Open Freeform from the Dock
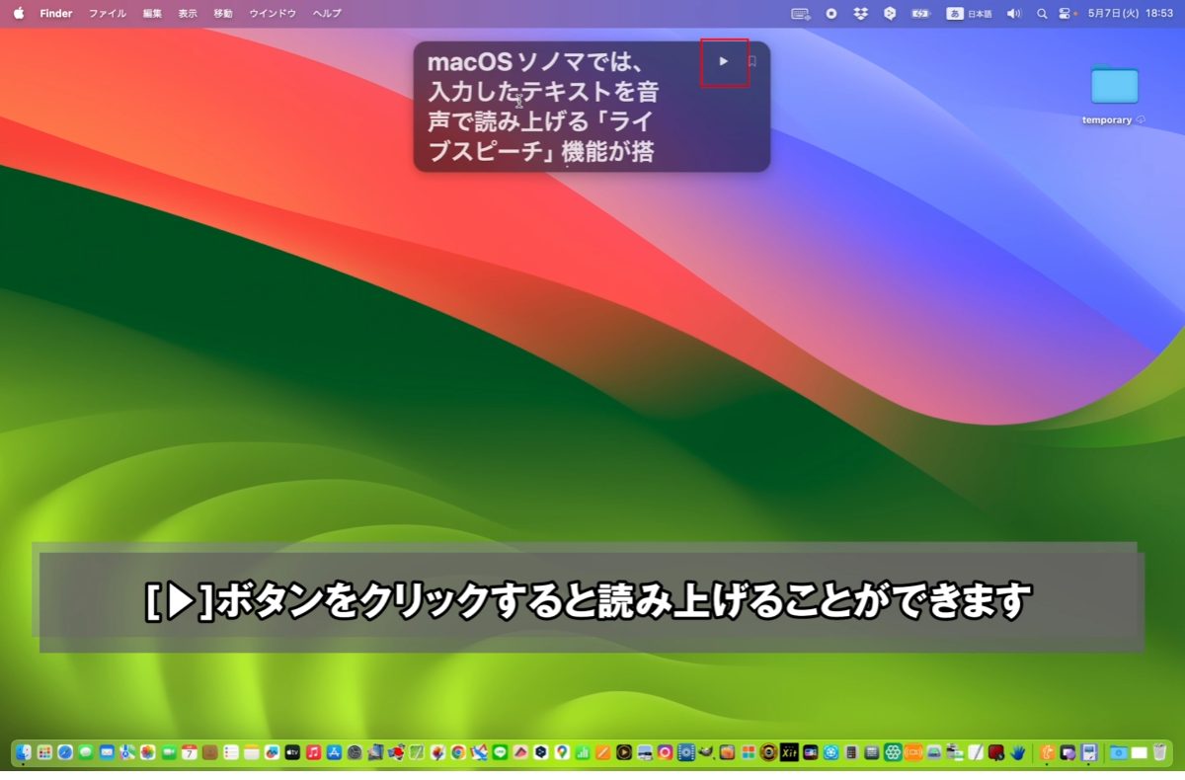Screen dimensions: 1185x780 272,752
